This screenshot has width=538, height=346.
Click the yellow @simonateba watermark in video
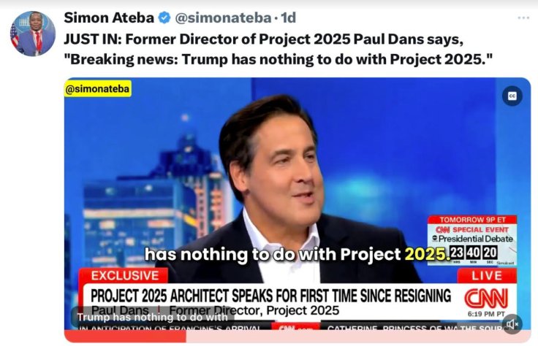[98, 89]
